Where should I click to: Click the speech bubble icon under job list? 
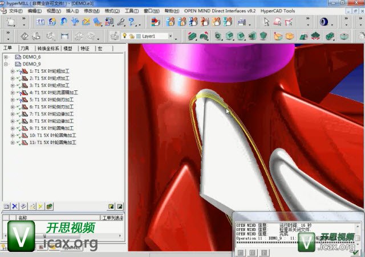click(23, 206)
